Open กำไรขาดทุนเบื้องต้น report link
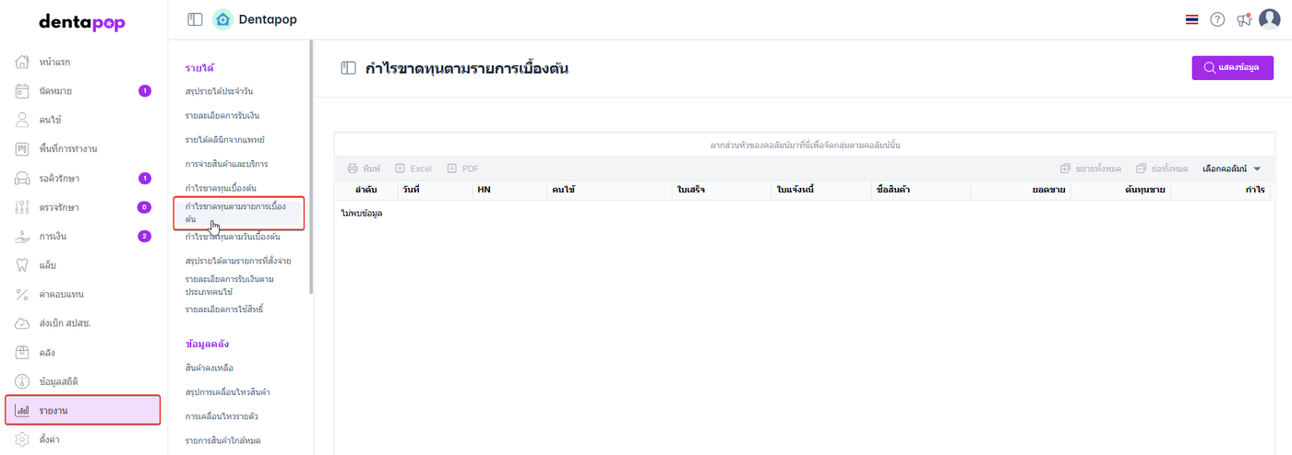 pos(221,188)
